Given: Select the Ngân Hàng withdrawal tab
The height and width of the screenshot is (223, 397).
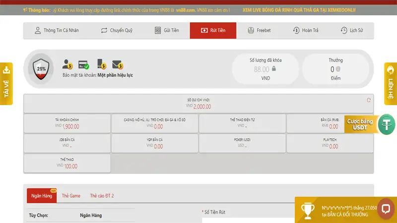Looking at the screenshot, I should pos(42,196).
